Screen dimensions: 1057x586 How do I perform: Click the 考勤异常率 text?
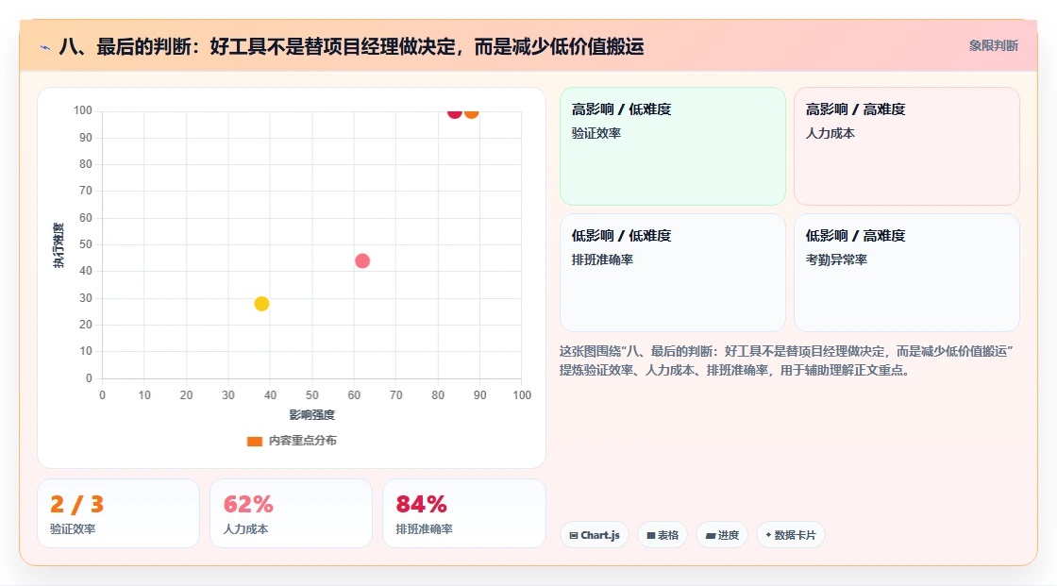click(x=836, y=260)
